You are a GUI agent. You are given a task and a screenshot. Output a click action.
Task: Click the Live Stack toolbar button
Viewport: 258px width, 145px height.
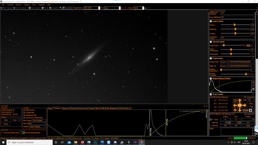tap(68, 8)
